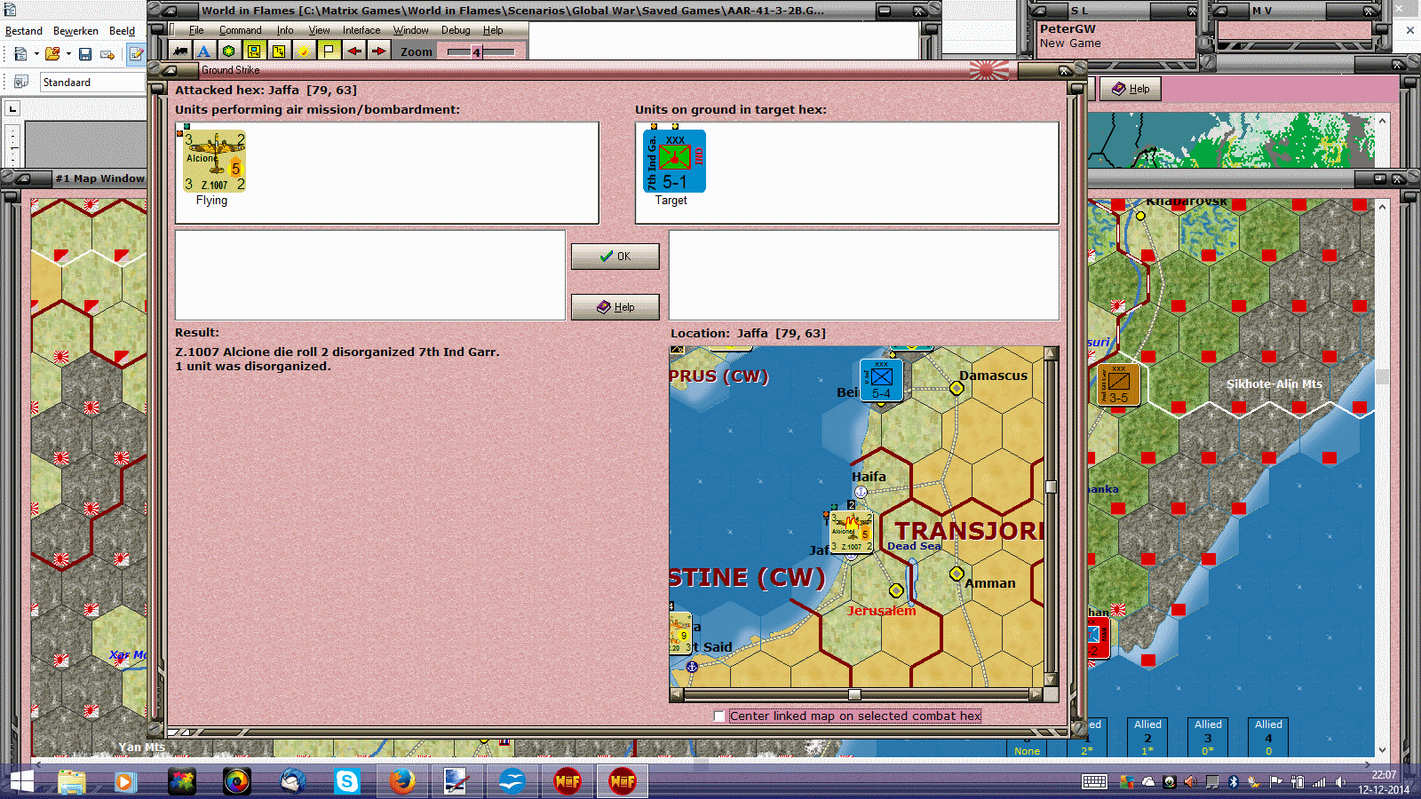Image resolution: width=1421 pixels, height=799 pixels.
Task: Click the OneDrive cloud tray icon
Action: pyautogui.click(x=1148, y=782)
